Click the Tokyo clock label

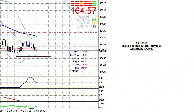click(x=76, y=61)
